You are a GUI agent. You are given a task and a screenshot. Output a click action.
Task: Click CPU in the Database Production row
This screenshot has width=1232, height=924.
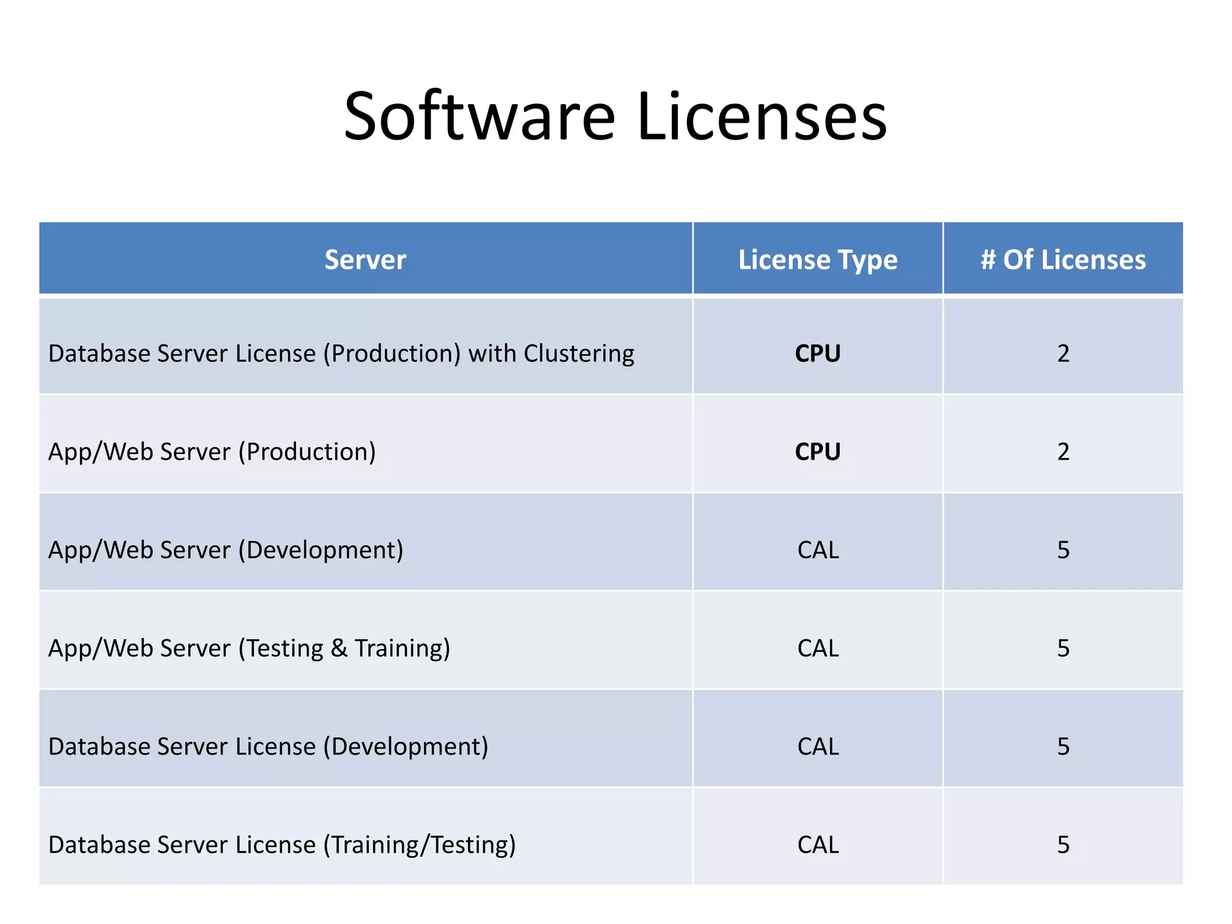point(818,353)
